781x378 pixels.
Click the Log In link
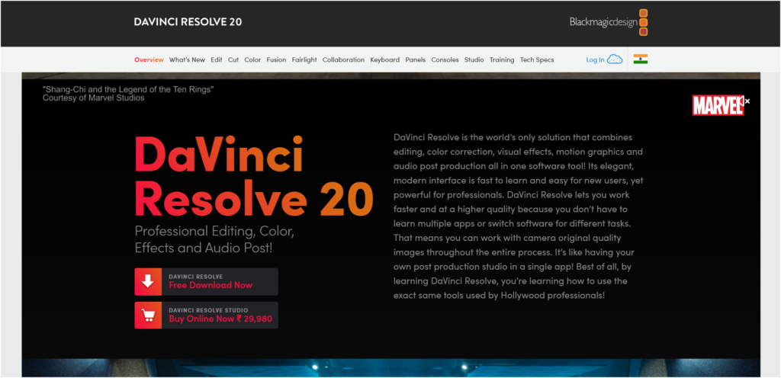pyautogui.click(x=595, y=59)
